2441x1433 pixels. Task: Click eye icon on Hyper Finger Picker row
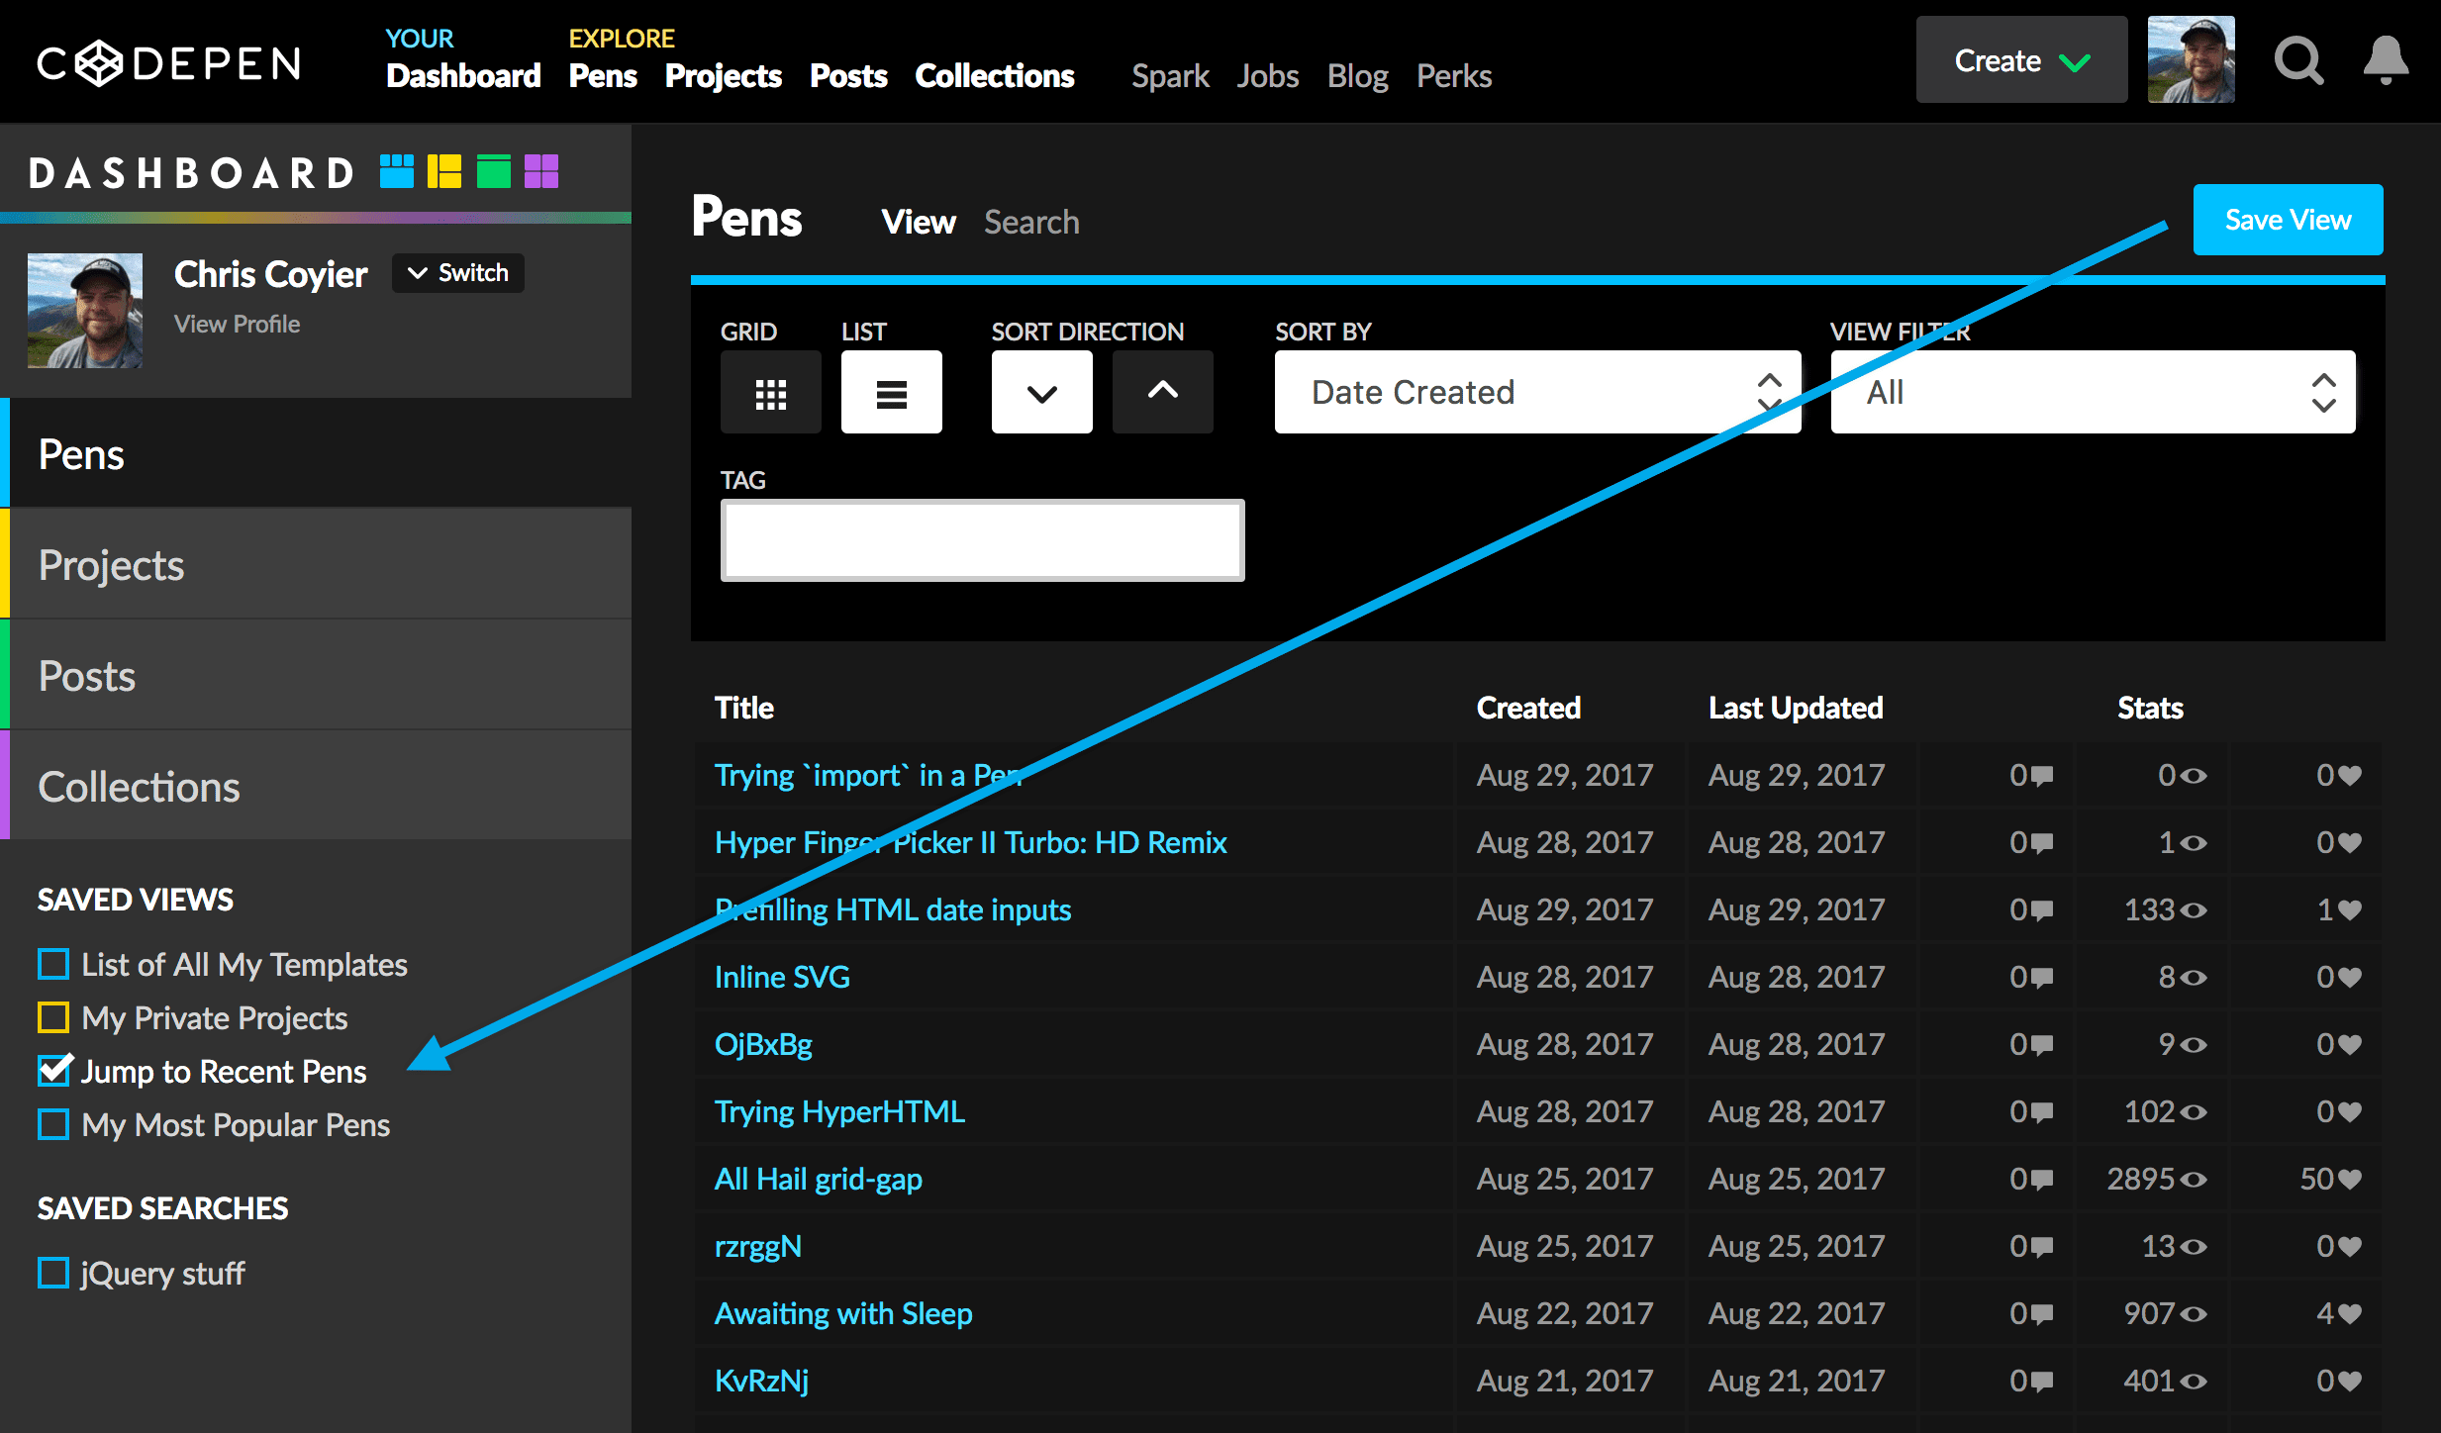click(x=2195, y=843)
